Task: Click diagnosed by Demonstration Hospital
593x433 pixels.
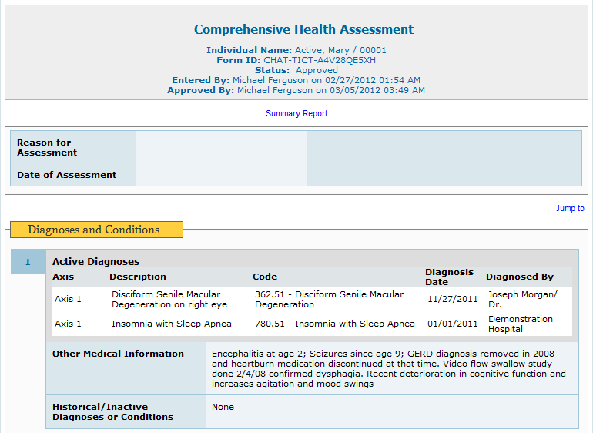Action: click(x=521, y=324)
